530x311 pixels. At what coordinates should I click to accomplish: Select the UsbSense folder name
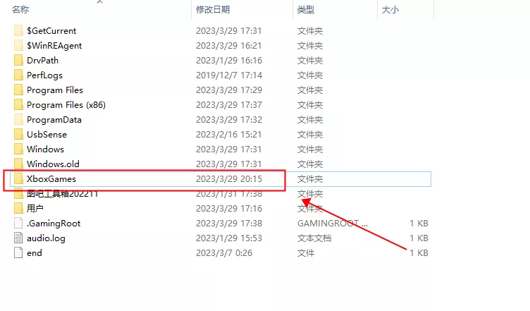tap(47, 135)
